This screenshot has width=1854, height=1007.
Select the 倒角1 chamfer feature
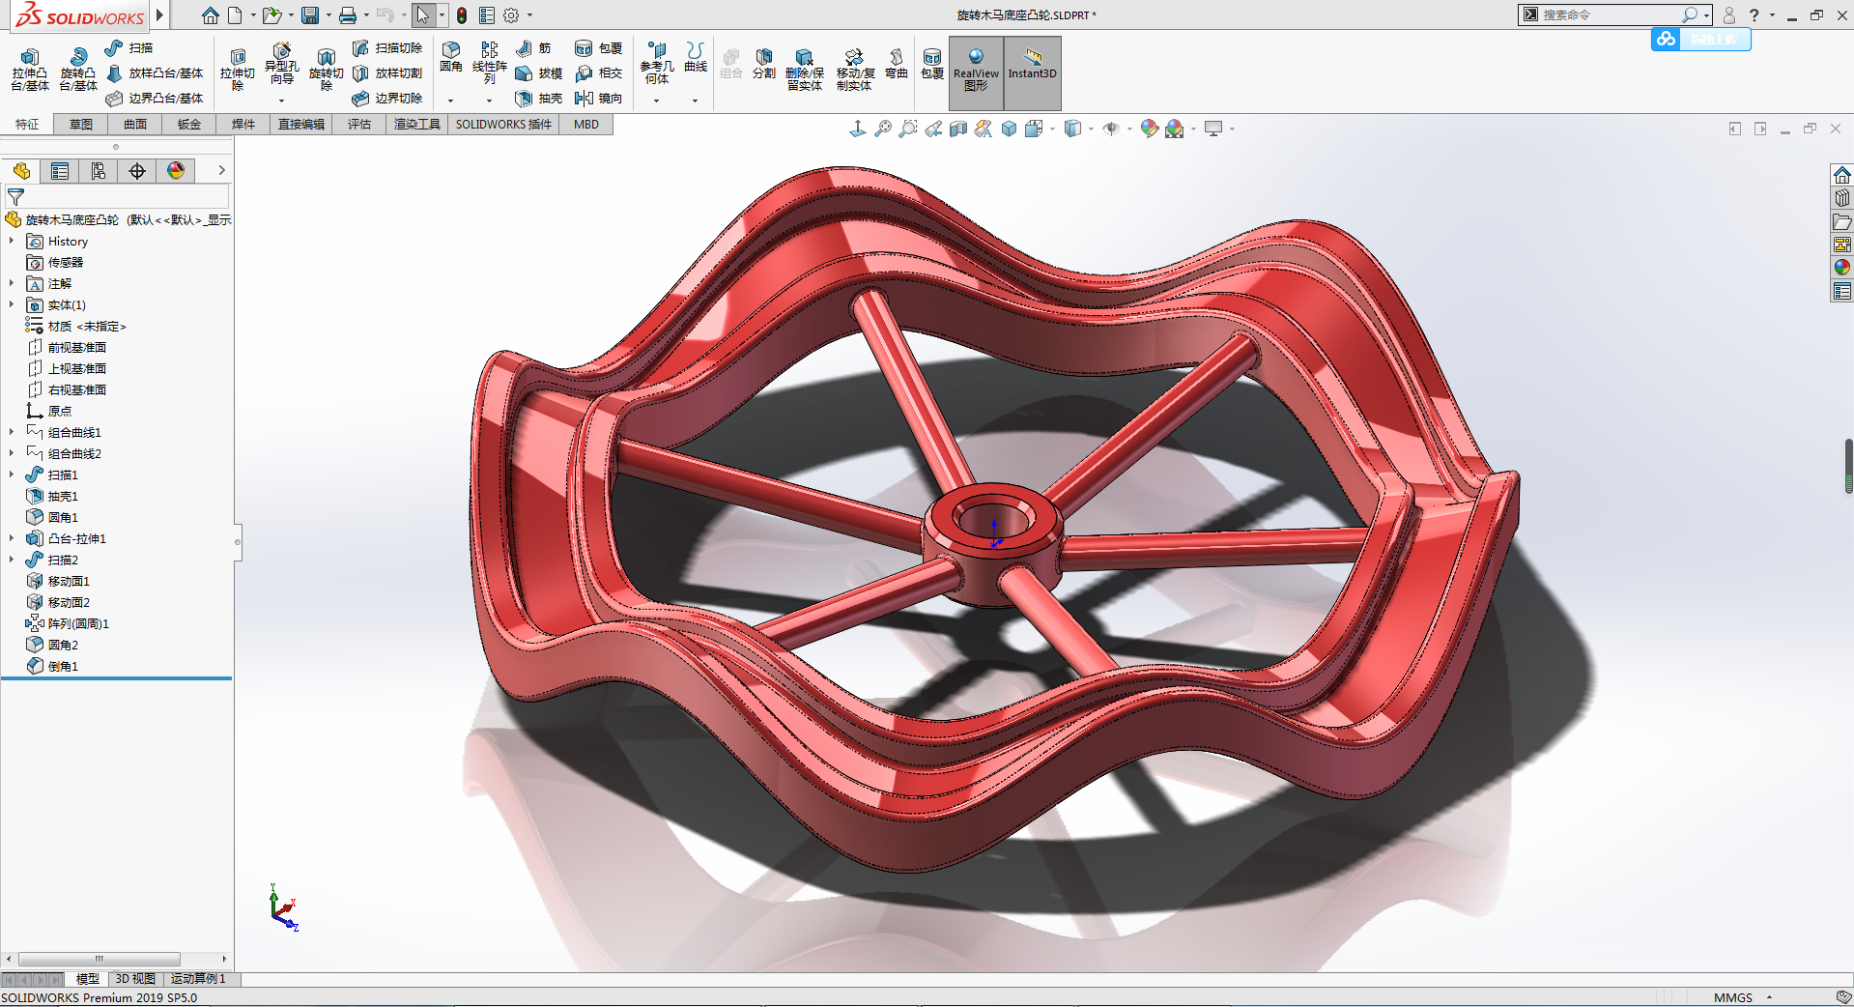52,666
